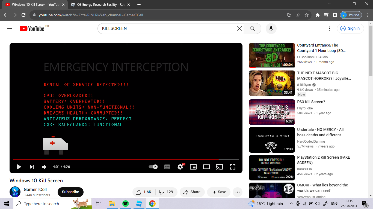Viewport: 373px width, 209px height.
Task: Open File Explorer from taskbar
Action: click(112, 204)
